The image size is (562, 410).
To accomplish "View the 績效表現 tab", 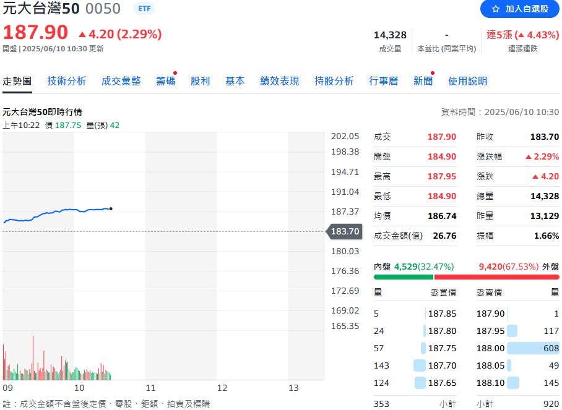I will [x=280, y=81].
